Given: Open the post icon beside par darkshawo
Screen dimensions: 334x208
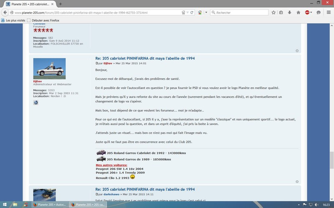Looking at the screenshot, I should pyautogui.click(x=97, y=194).
